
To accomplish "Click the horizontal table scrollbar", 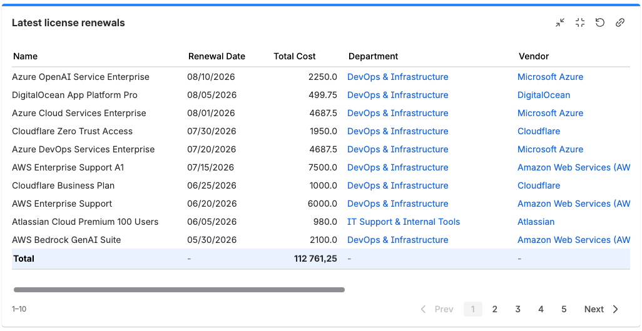I will pyautogui.click(x=180, y=290).
